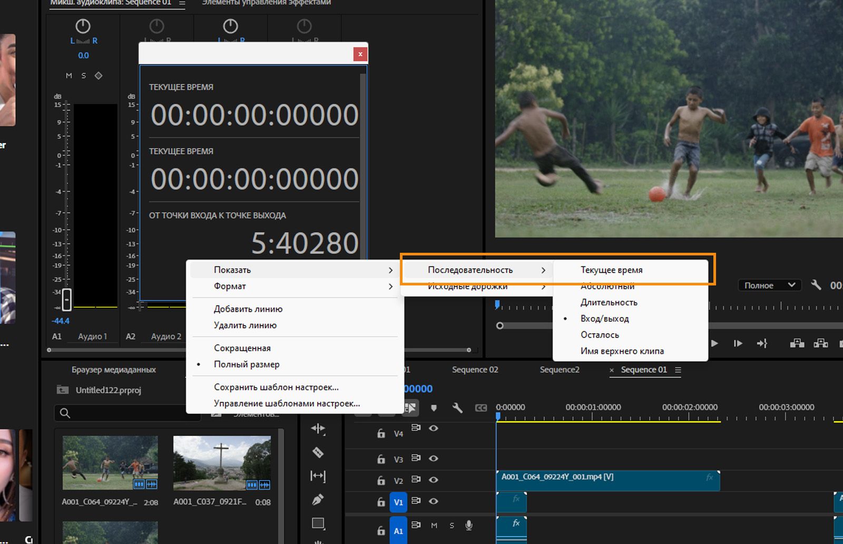This screenshot has height=544, width=843.
Task: Click the Go to Out point button
Action: (x=762, y=343)
